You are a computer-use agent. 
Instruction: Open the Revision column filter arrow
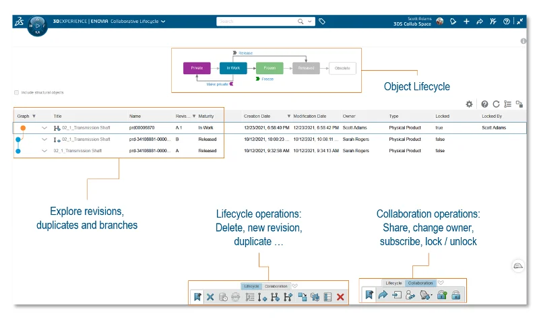point(194,116)
